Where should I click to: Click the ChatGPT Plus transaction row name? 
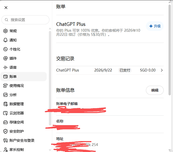point(68,70)
